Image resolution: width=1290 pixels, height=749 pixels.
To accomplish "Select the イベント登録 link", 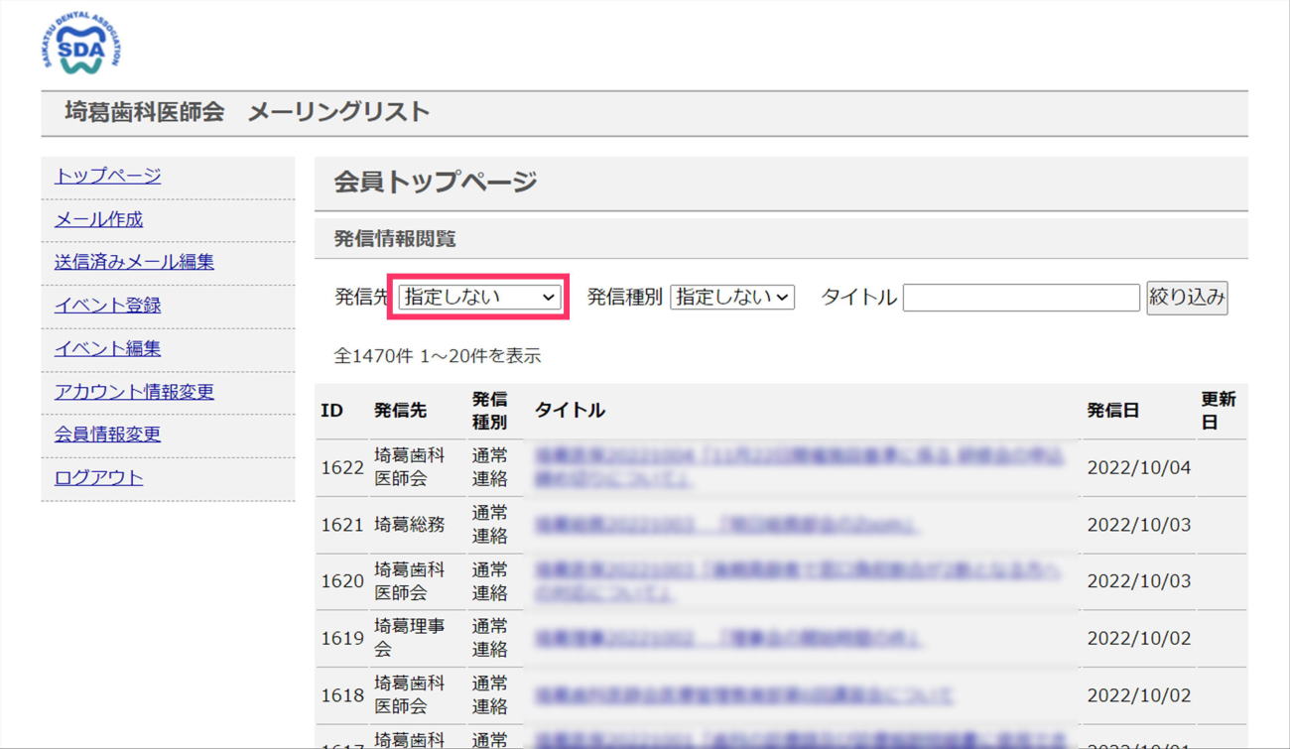I will click(107, 306).
